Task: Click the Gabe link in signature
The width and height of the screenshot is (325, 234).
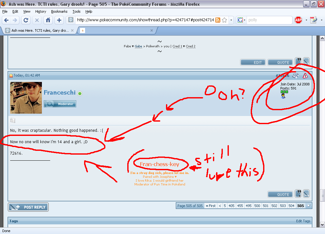Action: 138,46
